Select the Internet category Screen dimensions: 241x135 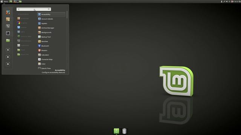22,27
